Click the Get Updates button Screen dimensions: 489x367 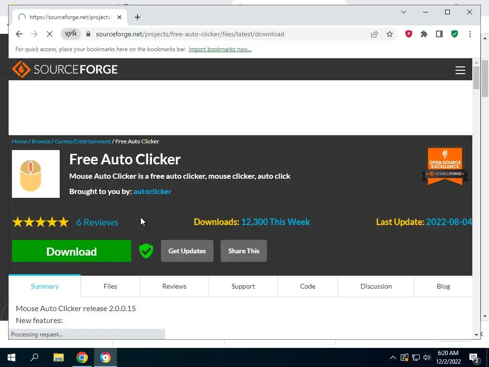point(187,251)
